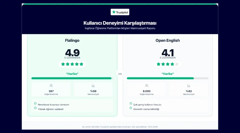Click Flalingo's five-star rating row

(72, 64)
